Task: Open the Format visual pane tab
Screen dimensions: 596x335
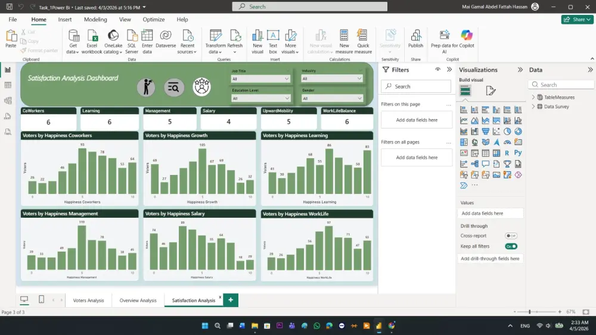Action: click(x=491, y=90)
